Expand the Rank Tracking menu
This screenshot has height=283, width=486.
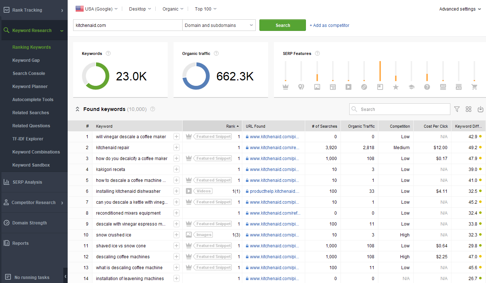[x=62, y=11]
